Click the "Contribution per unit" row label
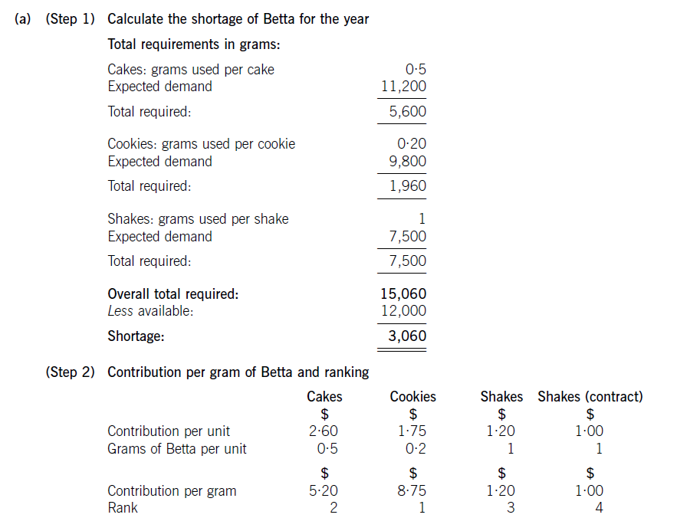 click(x=169, y=431)
